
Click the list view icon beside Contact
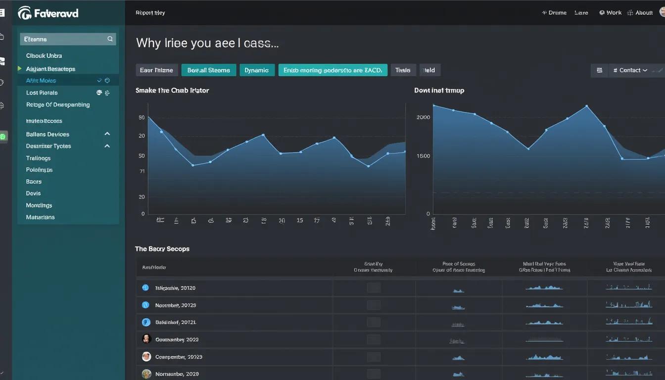tap(599, 70)
